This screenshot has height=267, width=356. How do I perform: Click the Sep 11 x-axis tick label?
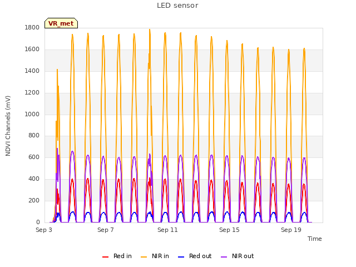click(167, 230)
